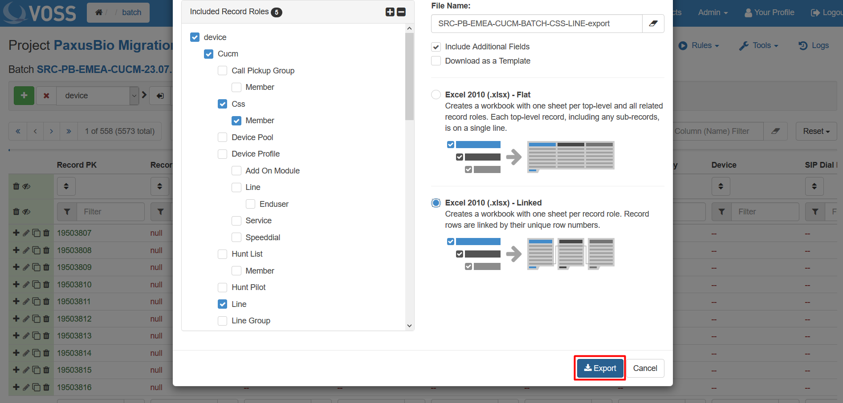The height and width of the screenshot is (403, 843).
Task: Open the Admin menu in top navbar
Action: (713, 12)
